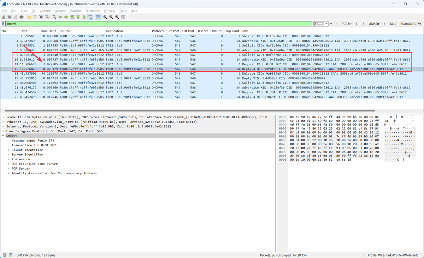This screenshot has width=424, height=258.
Task: Reset text to normal size
Action: 117,17
